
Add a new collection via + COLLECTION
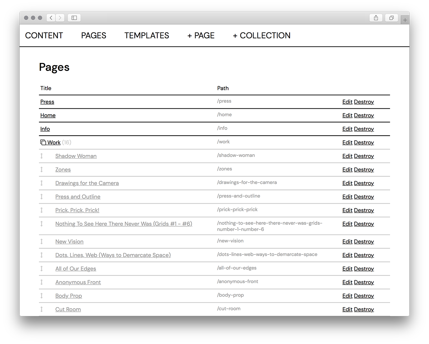pos(261,35)
